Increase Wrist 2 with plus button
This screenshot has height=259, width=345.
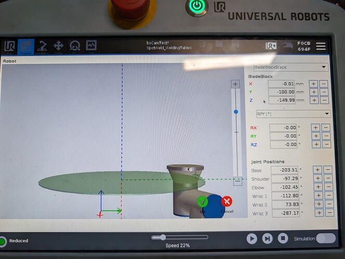tap(319, 204)
